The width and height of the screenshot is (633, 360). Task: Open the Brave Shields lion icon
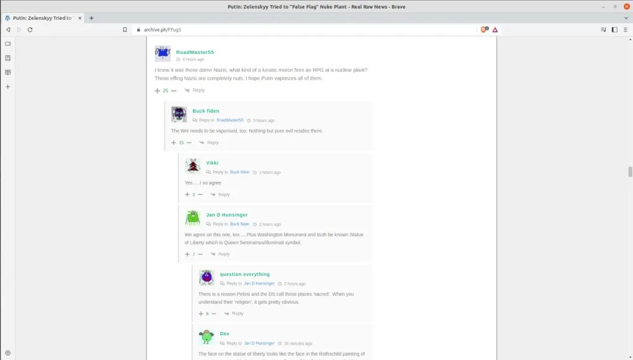click(484, 30)
